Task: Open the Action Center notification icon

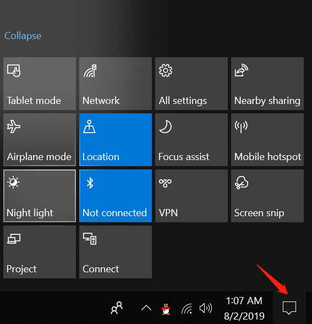Action: pos(289,307)
